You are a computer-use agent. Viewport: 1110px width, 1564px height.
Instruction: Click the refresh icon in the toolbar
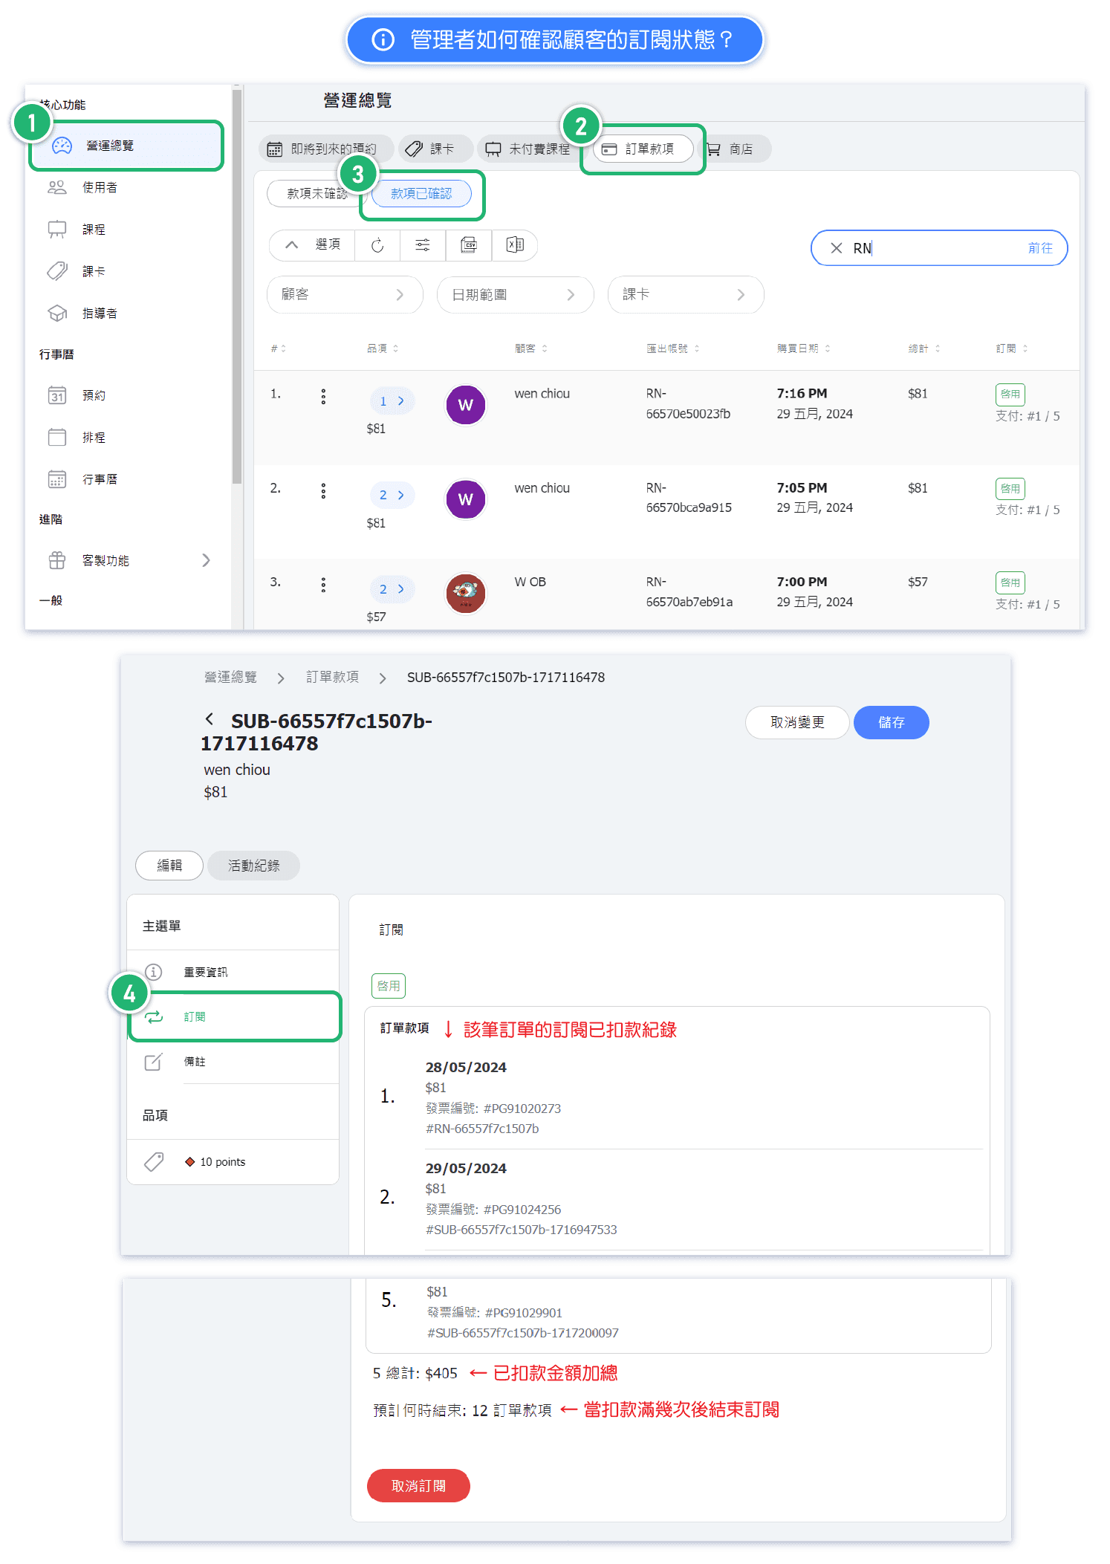pos(377,245)
